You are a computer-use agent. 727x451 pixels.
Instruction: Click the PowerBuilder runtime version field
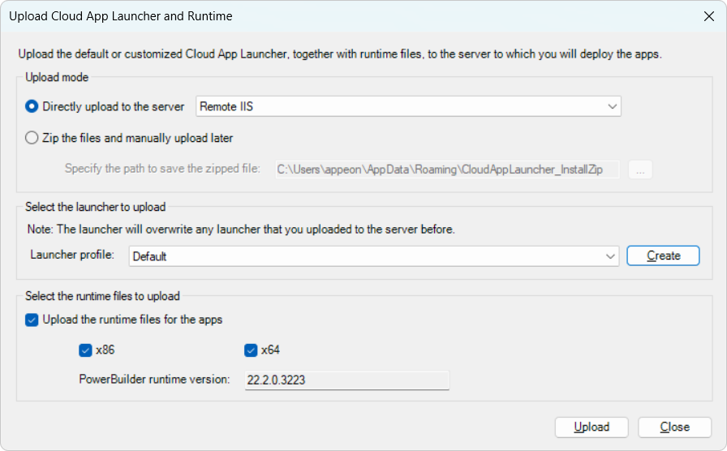347,380
